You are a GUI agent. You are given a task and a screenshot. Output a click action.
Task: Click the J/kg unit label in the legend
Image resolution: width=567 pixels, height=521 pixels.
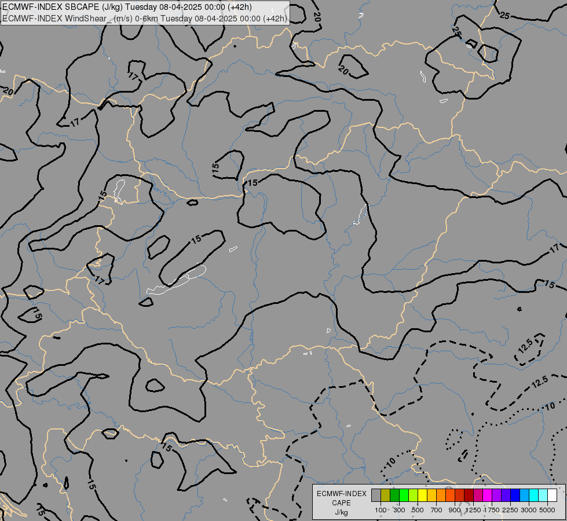pyautogui.click(x=341, y=512)
